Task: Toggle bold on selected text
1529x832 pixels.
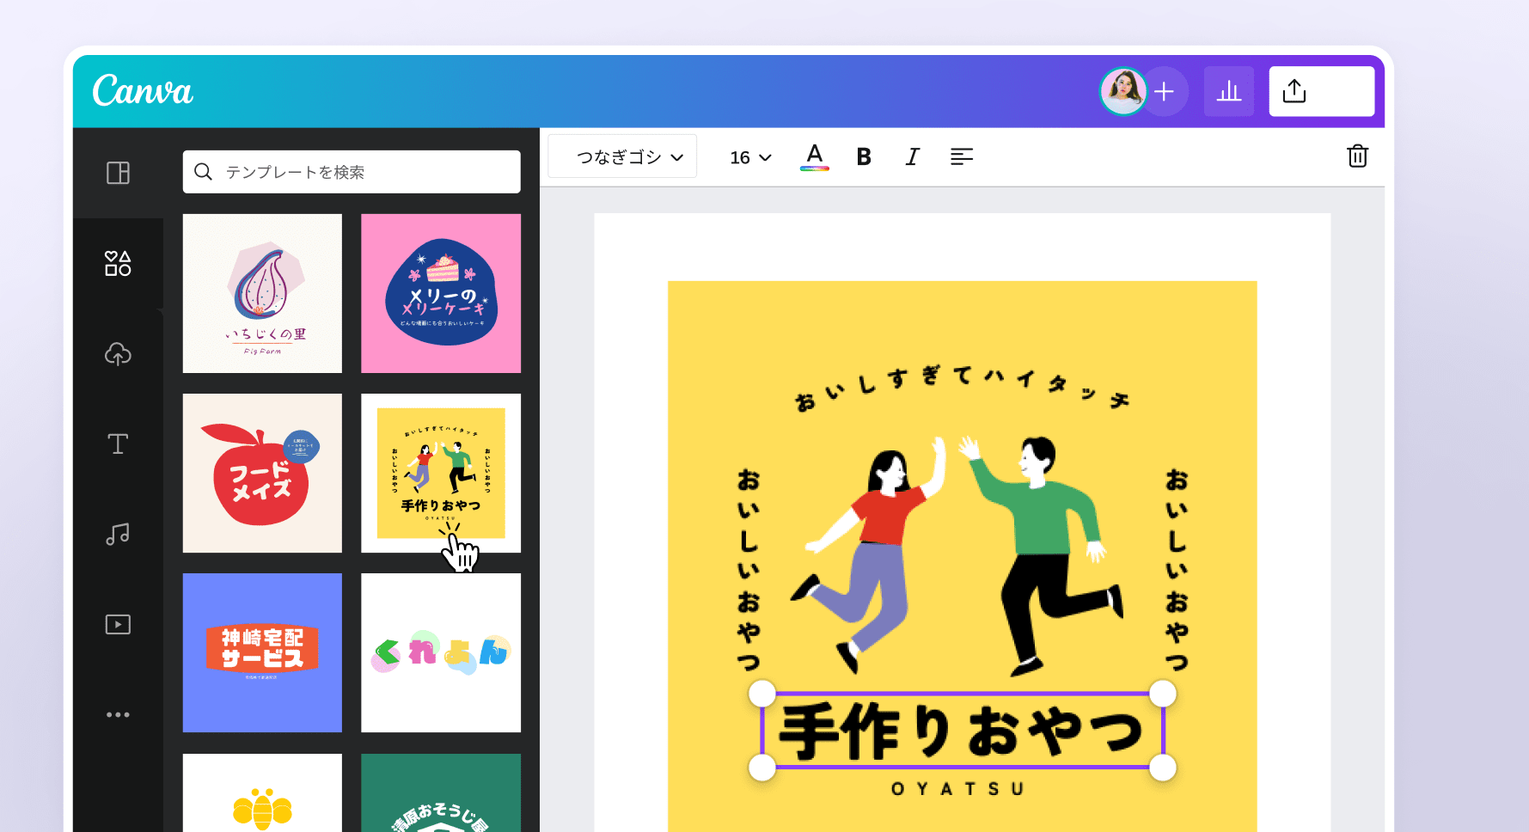Action: coord(863,156)
